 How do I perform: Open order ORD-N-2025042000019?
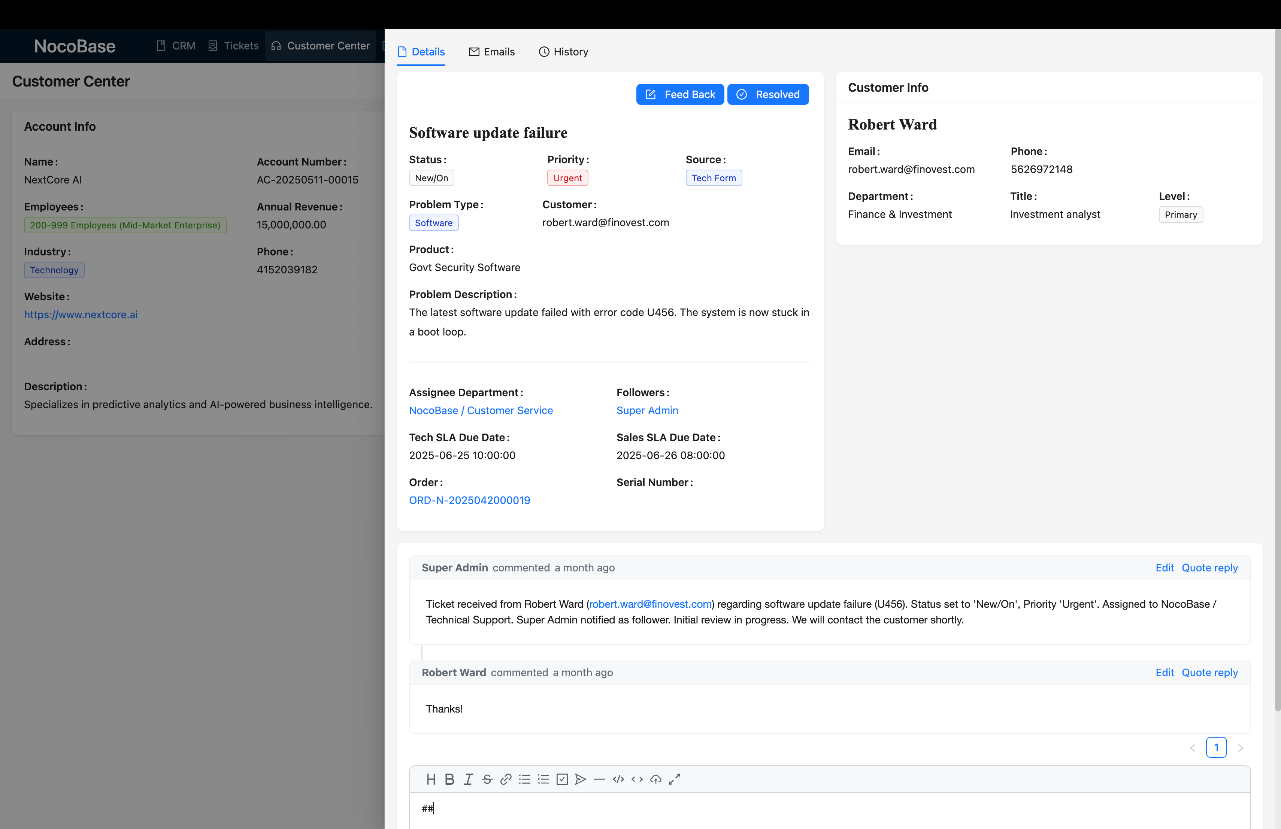point(469,500)
